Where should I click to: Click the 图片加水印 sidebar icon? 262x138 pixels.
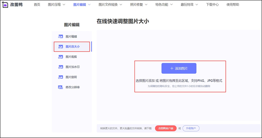click(61, 67)
